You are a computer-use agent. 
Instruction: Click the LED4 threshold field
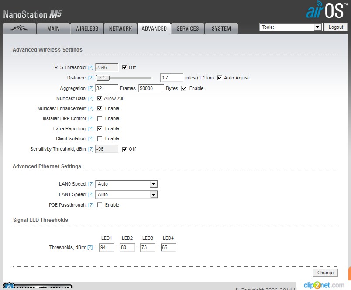coord(169,248)
